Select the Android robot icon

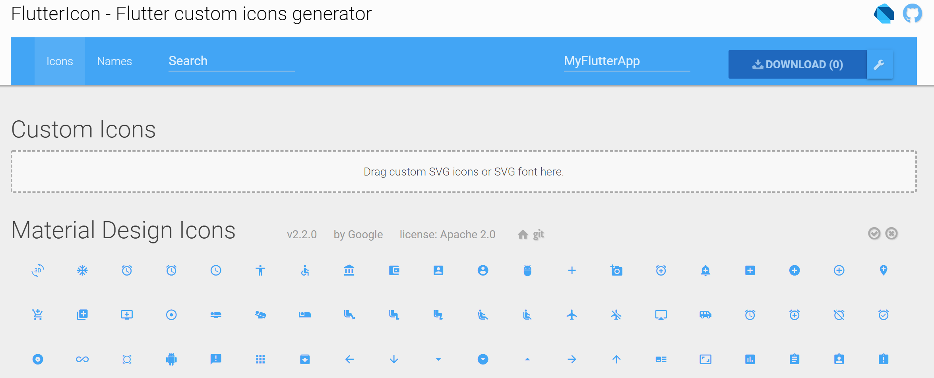[x=171, y=359]
